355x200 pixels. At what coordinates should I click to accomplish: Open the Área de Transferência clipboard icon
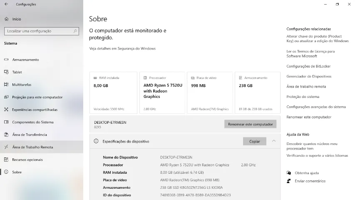[6, 135]
